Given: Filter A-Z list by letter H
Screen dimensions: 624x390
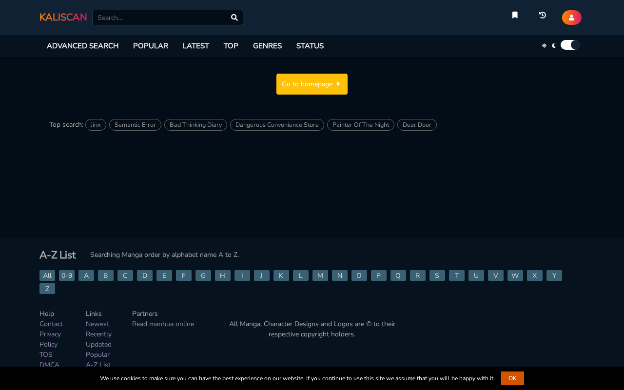Looking at the screenshot, I should point(223,275).
